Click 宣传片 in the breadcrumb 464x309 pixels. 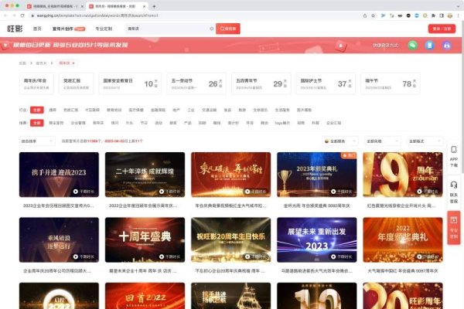[x=42, y=63]
